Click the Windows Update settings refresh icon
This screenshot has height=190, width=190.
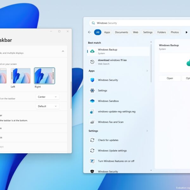pyautogui.click(x=92, y=151)
